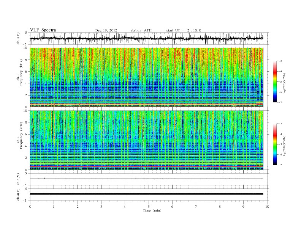
Task: Click the time axis tick label "3"
Action: 101,207
